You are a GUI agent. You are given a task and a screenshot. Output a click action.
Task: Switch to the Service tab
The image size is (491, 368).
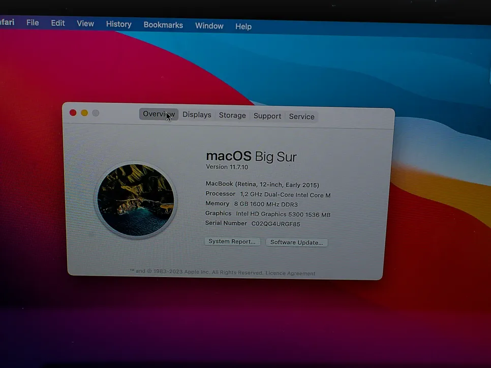301,116
